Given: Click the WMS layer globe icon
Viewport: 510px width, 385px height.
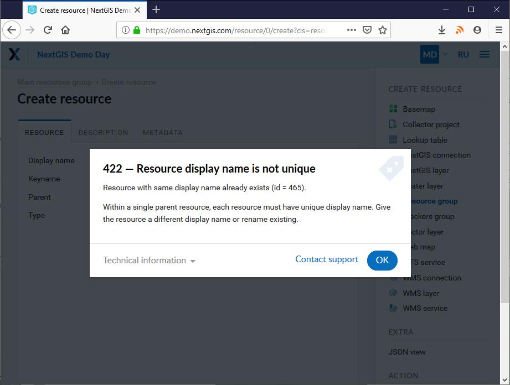Looking at the screenshot, I should click(x=393, y=293).
